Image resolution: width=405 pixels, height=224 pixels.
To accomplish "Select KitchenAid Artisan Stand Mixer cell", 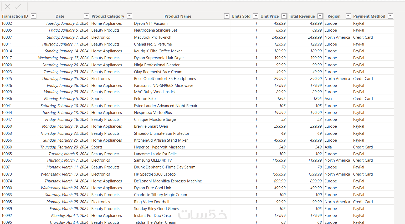I will 181,140.
